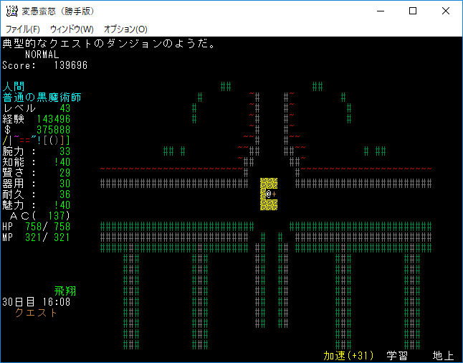Click the HP 758/758 readout
The height and width of the screenshot is (363, 463).
click(36, 227)
